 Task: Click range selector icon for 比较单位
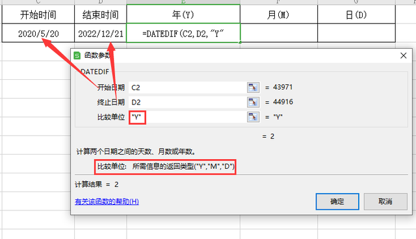tap(253, 117)
